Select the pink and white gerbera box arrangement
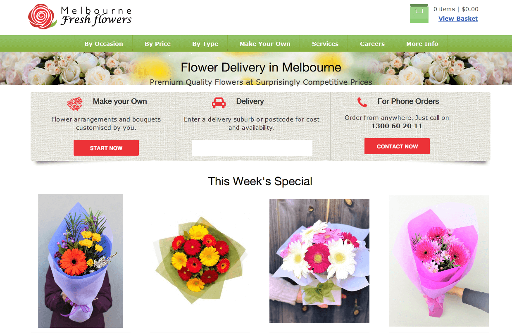This screenshot has width=512, height=334. (319, 261)
